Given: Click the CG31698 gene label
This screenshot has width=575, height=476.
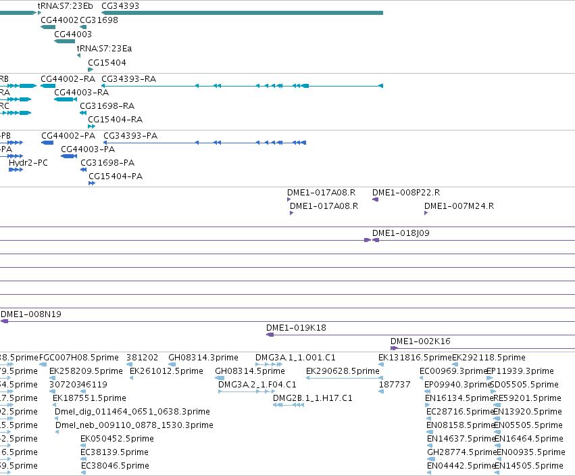Looking at the screenshot, I should (x=99, y=20).
